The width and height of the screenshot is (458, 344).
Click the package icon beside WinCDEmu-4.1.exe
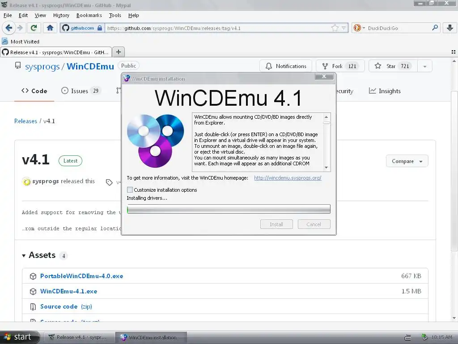tap(33, 292)
